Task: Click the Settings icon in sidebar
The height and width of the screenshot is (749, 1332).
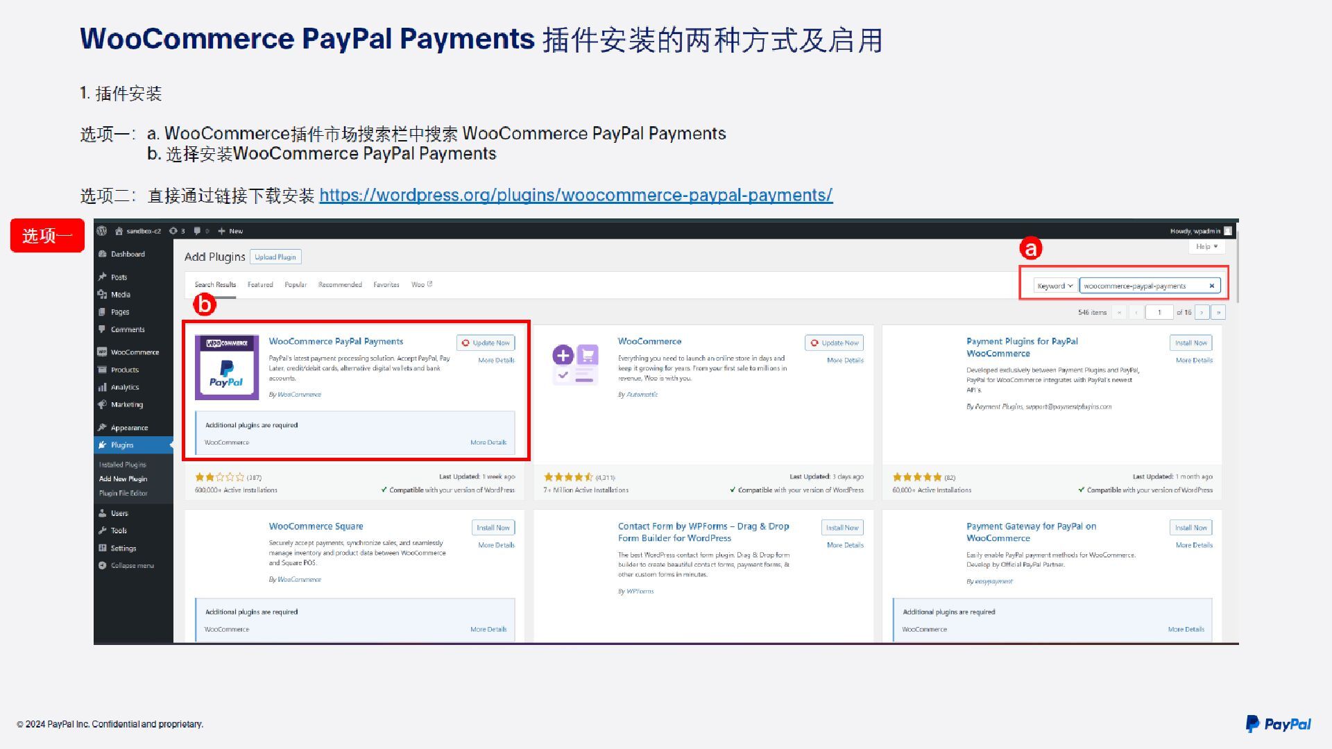Action: click(x=103, y=548)
